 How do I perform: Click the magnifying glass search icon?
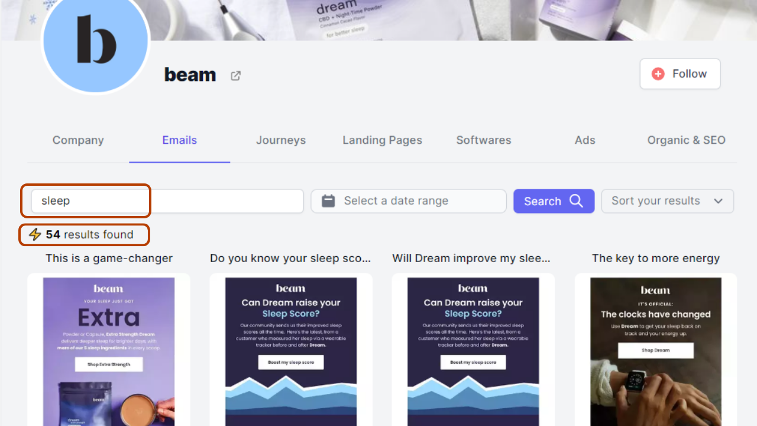[x=576, y=201]
